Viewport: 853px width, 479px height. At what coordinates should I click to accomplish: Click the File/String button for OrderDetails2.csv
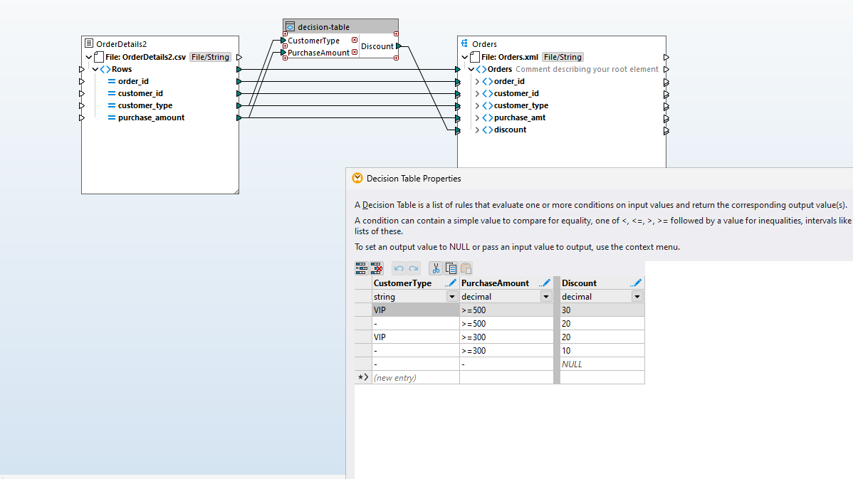coord(209,57)
